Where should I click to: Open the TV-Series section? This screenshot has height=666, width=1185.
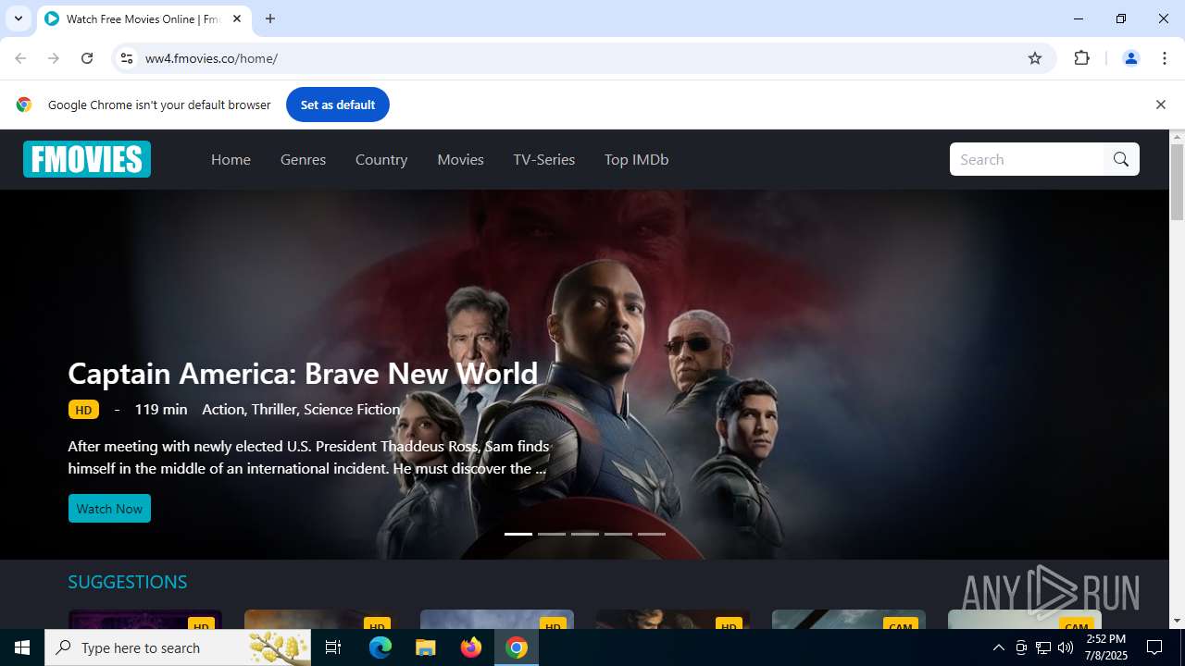[x=544, y=159]
